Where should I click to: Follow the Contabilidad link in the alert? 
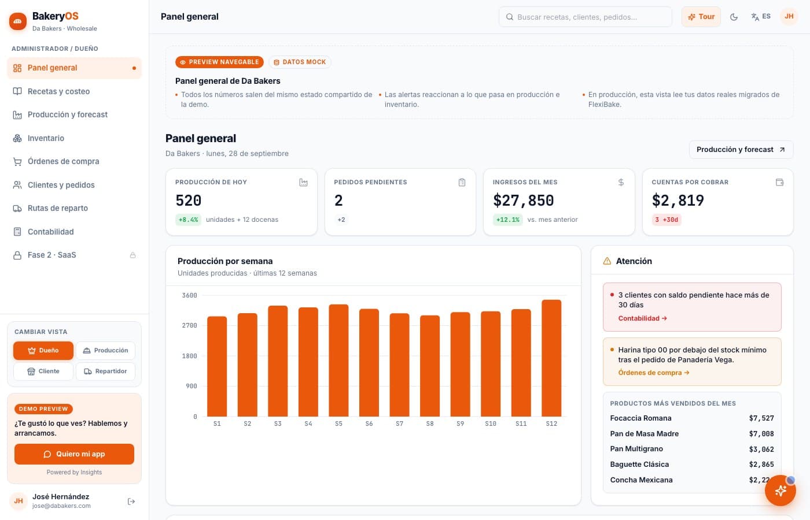642,318
